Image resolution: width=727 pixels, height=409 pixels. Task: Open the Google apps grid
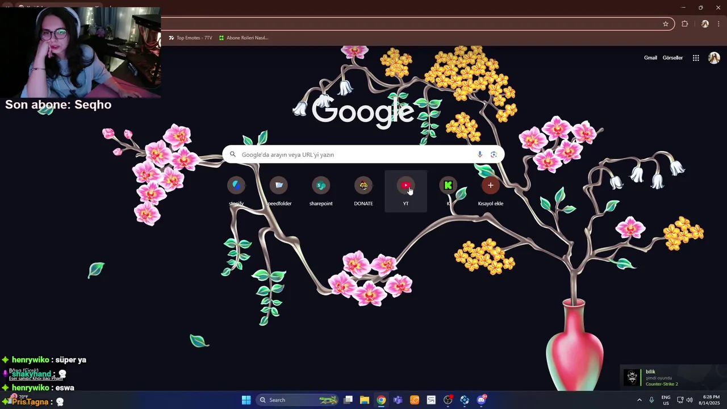(x=696, y=58)
